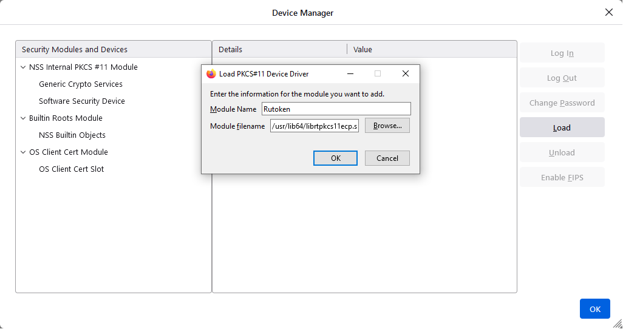Cancel the device driver dialog
This screenshot has height=329, width=623.
click(387, 158)
